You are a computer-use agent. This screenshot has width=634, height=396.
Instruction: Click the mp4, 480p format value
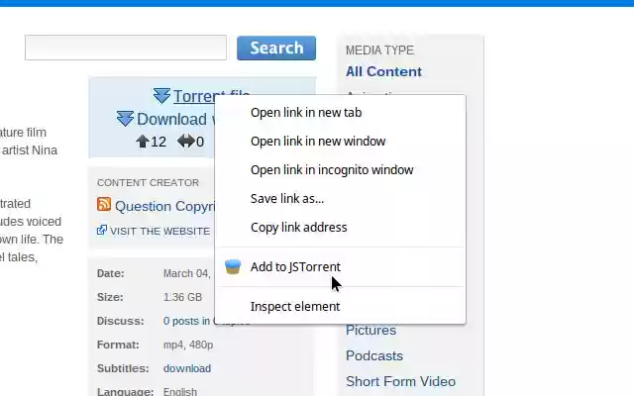188,345
